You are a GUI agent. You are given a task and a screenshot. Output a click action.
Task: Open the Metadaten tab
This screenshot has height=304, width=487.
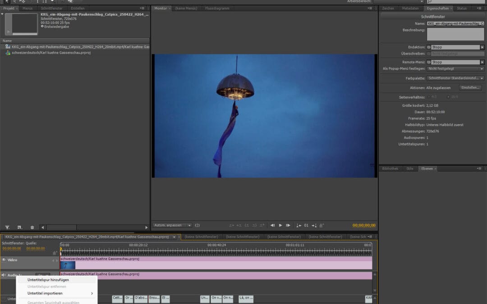pyautogui.click(x=410, y=9)
